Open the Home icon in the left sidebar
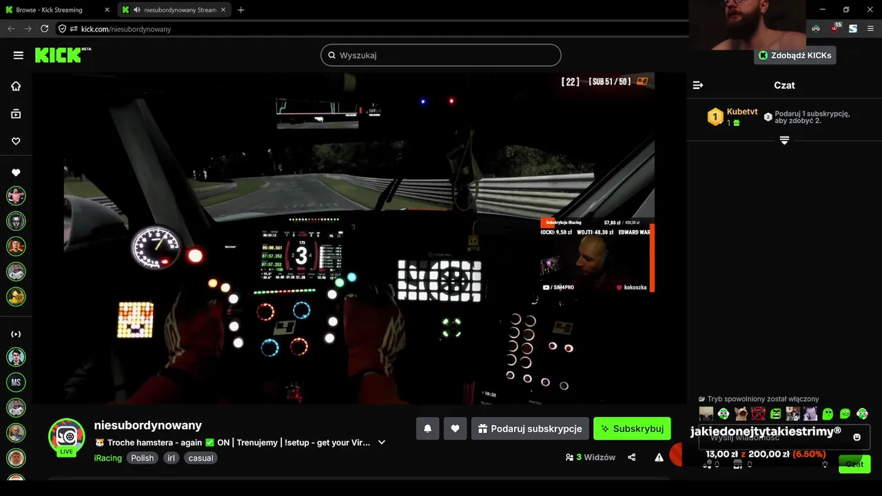 tap(16, 86)
